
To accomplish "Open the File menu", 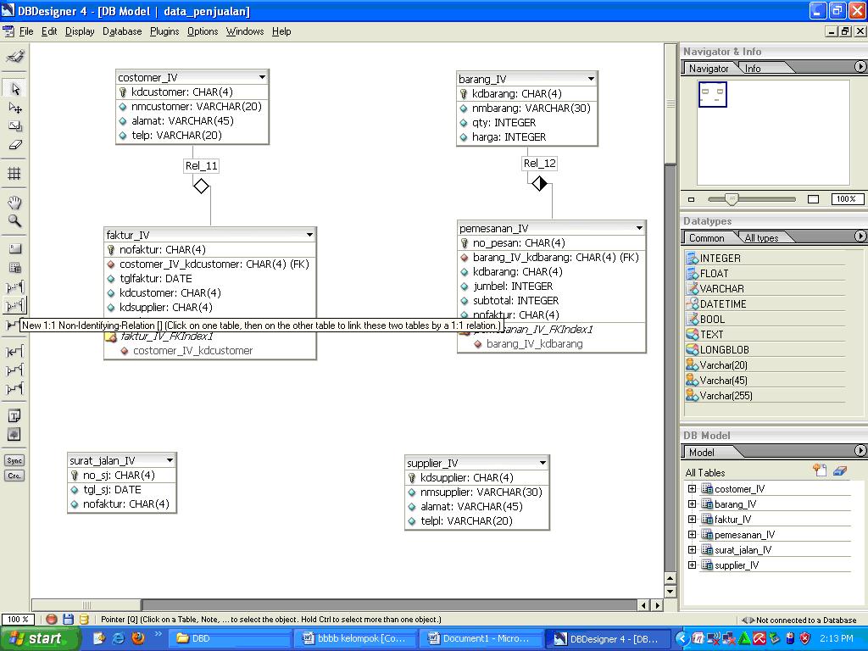I will (26, 31).
